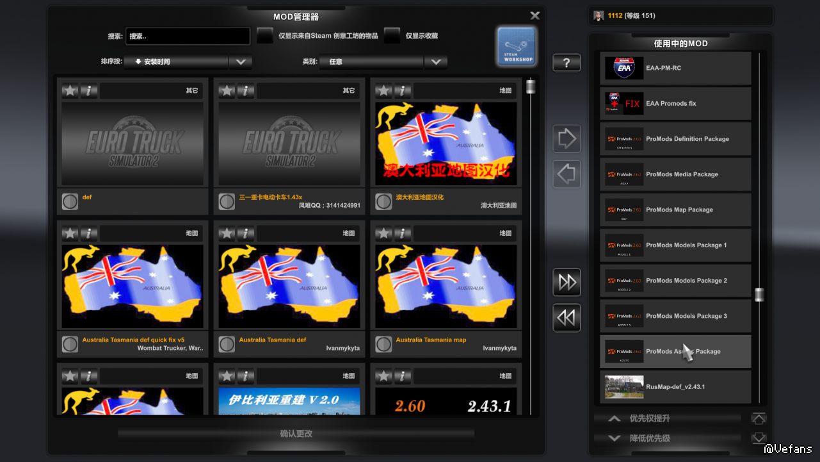The image size is (820, 462).
Task: Click the double left arrow deactivate all button
Action: coord(567,318)
